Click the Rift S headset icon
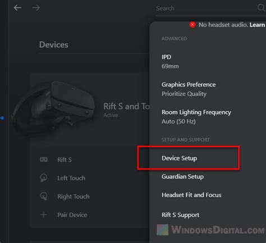This screenshot has height=243, width=266. 44,159
